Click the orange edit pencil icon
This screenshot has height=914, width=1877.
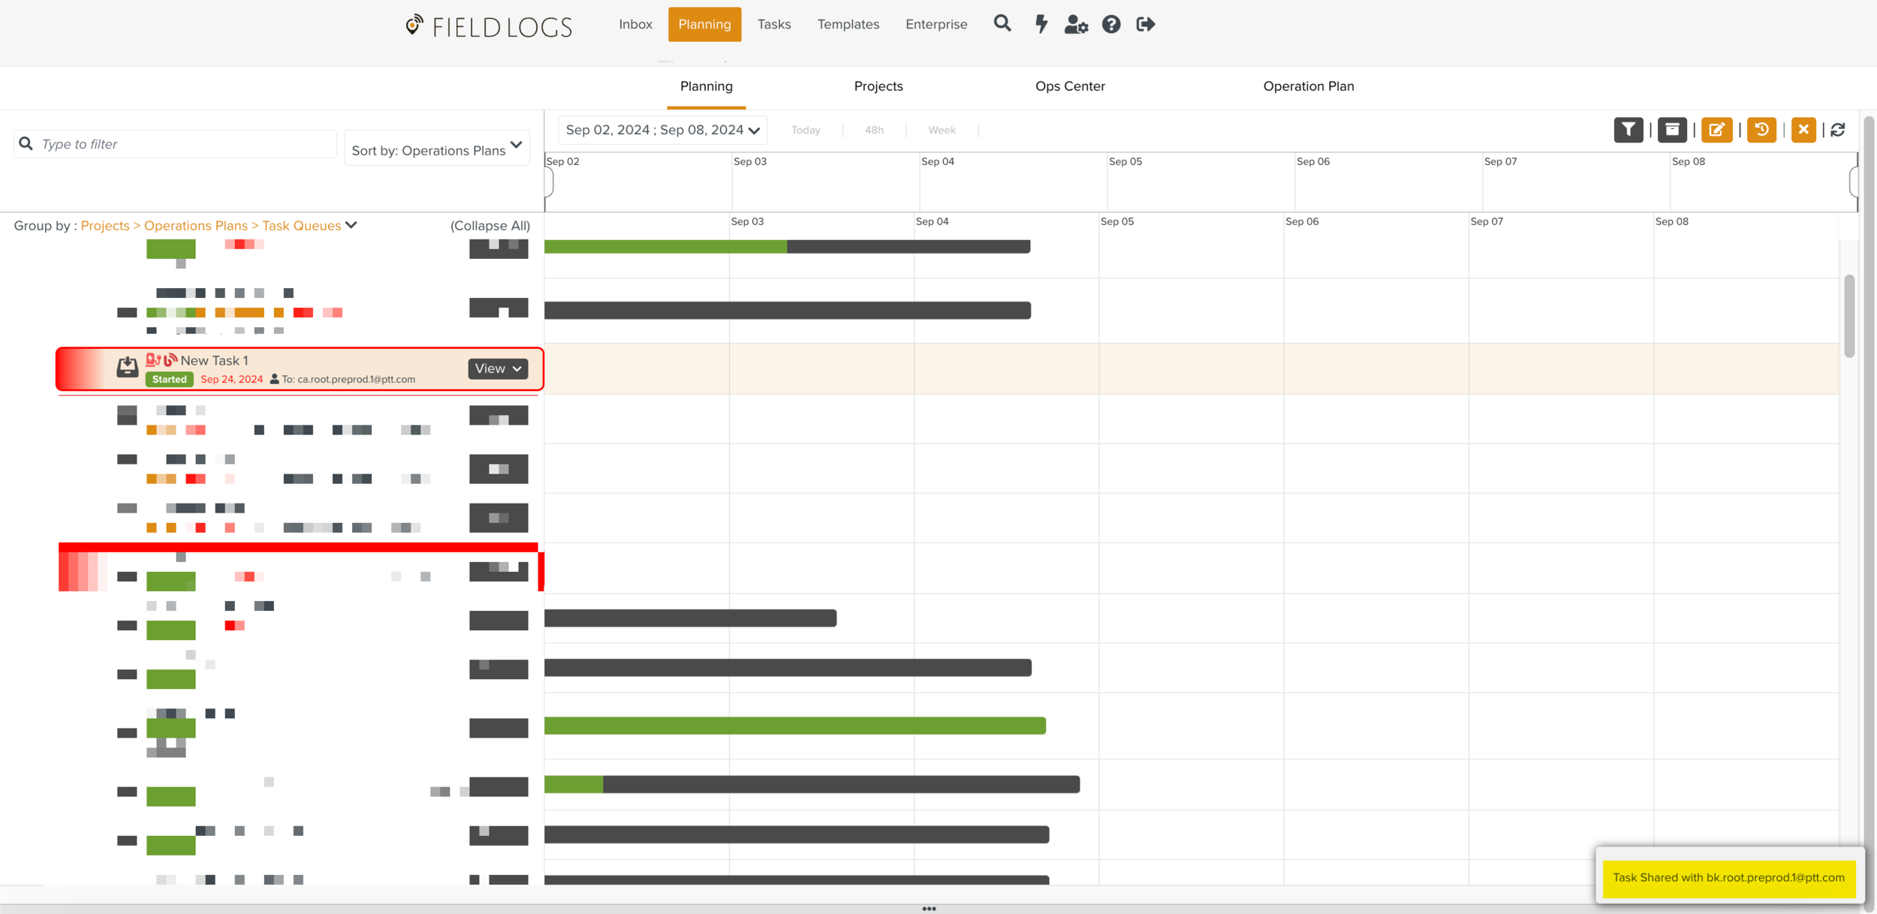coord(1716,130)
